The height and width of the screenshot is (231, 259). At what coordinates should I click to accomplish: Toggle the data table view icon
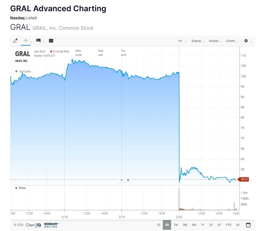(51, 41)
